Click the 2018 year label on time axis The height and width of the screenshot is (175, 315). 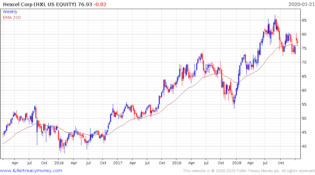pyautogui.click(x=177, y=163)
